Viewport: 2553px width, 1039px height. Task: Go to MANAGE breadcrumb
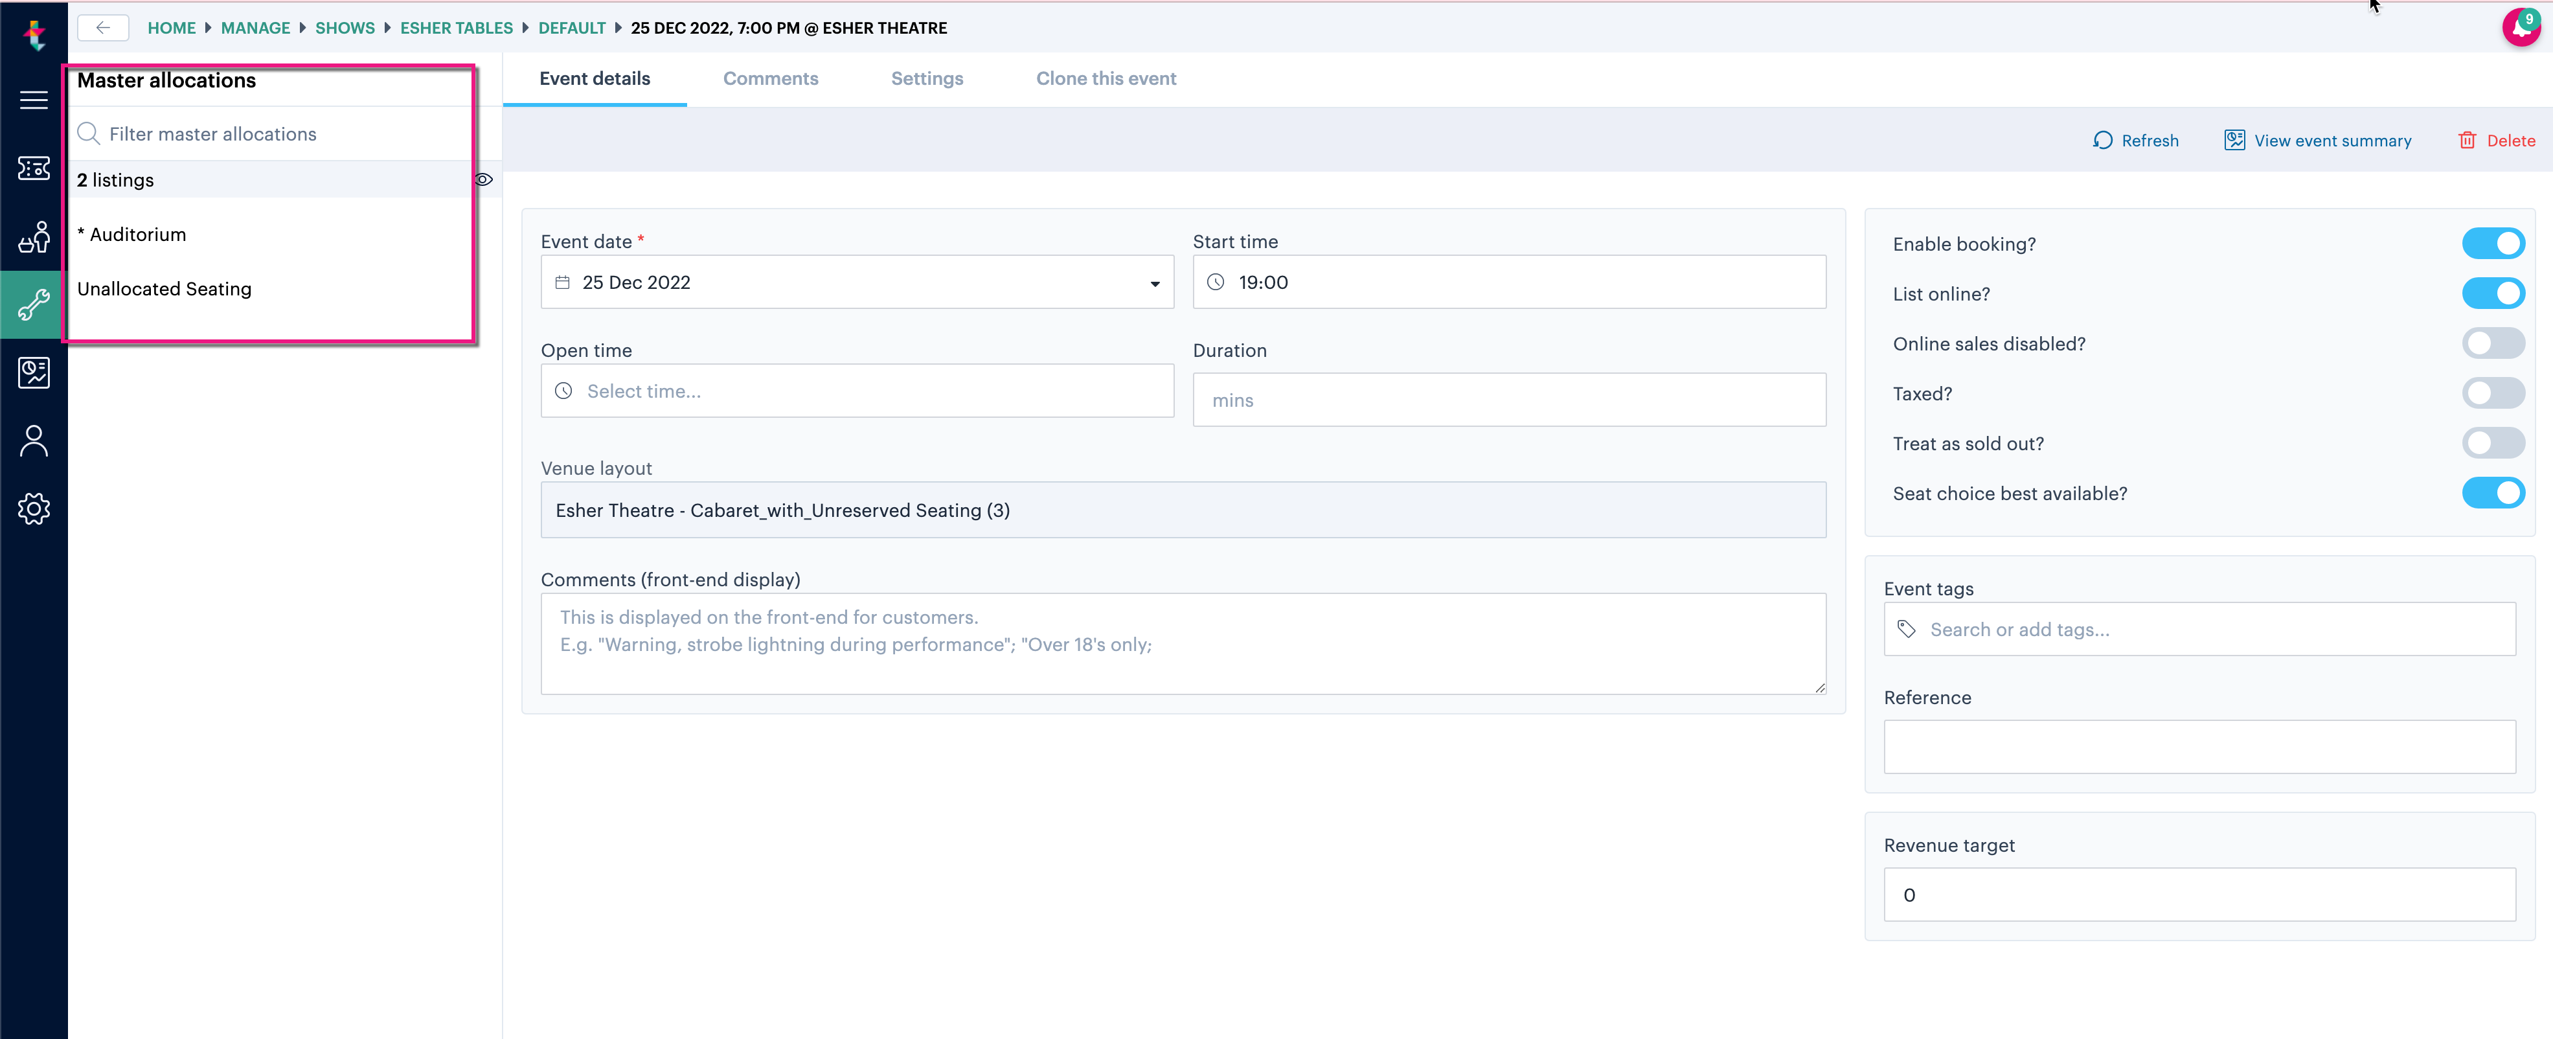pos(256,28)
